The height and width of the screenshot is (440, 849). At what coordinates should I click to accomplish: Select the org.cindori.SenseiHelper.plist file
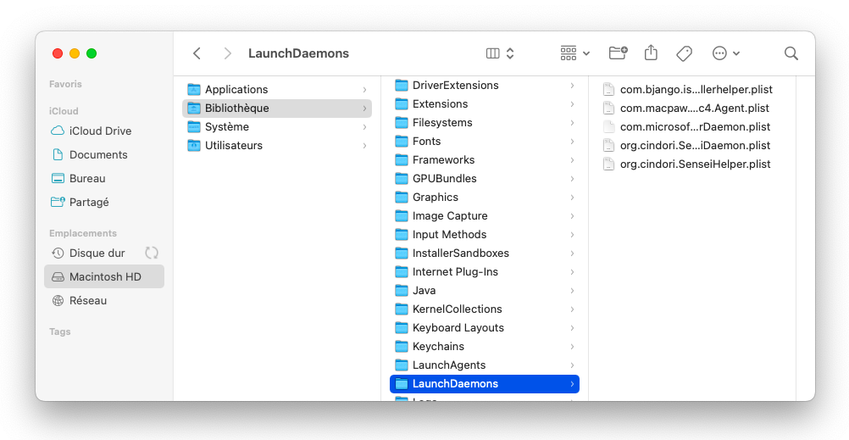(695, 164)
